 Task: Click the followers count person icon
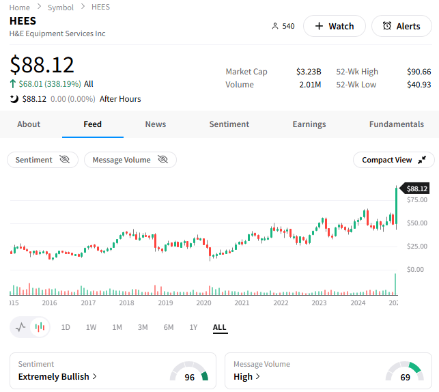pyautogui.click(x=275, y=26)
